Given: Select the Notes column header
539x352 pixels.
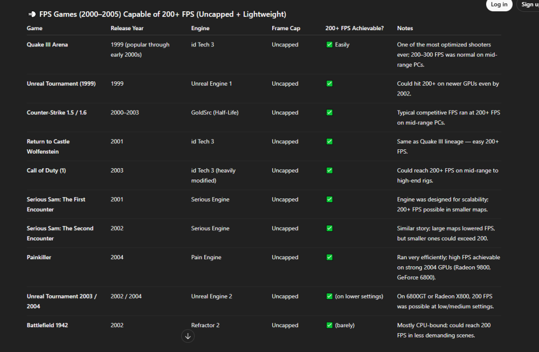Looking at the screenshot, I should tap(404, 28).
